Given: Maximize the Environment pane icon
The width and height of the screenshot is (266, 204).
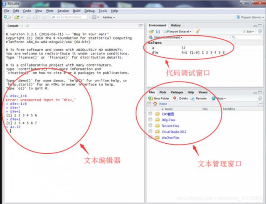Looking at the screenshot, I should coord(260,25).
